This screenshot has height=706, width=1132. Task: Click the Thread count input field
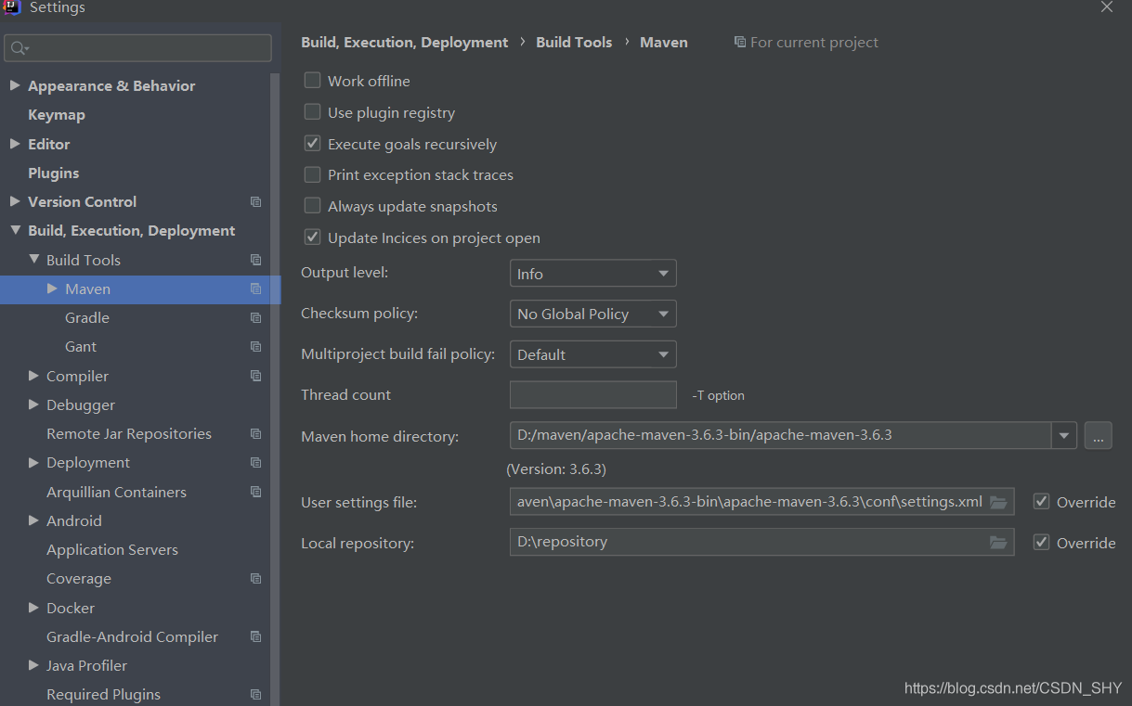click(592, 394)
